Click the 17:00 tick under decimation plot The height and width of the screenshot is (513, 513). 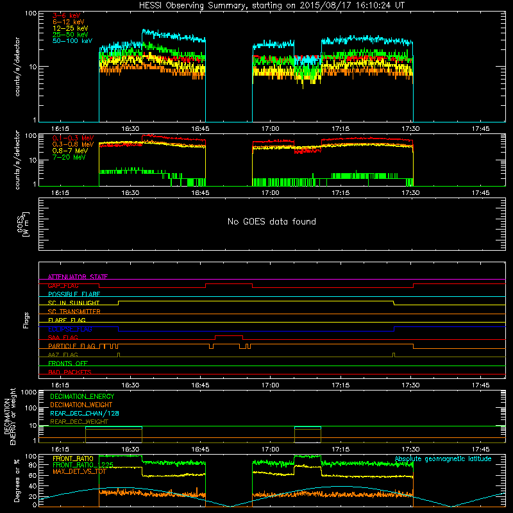[x=271, y=450]
